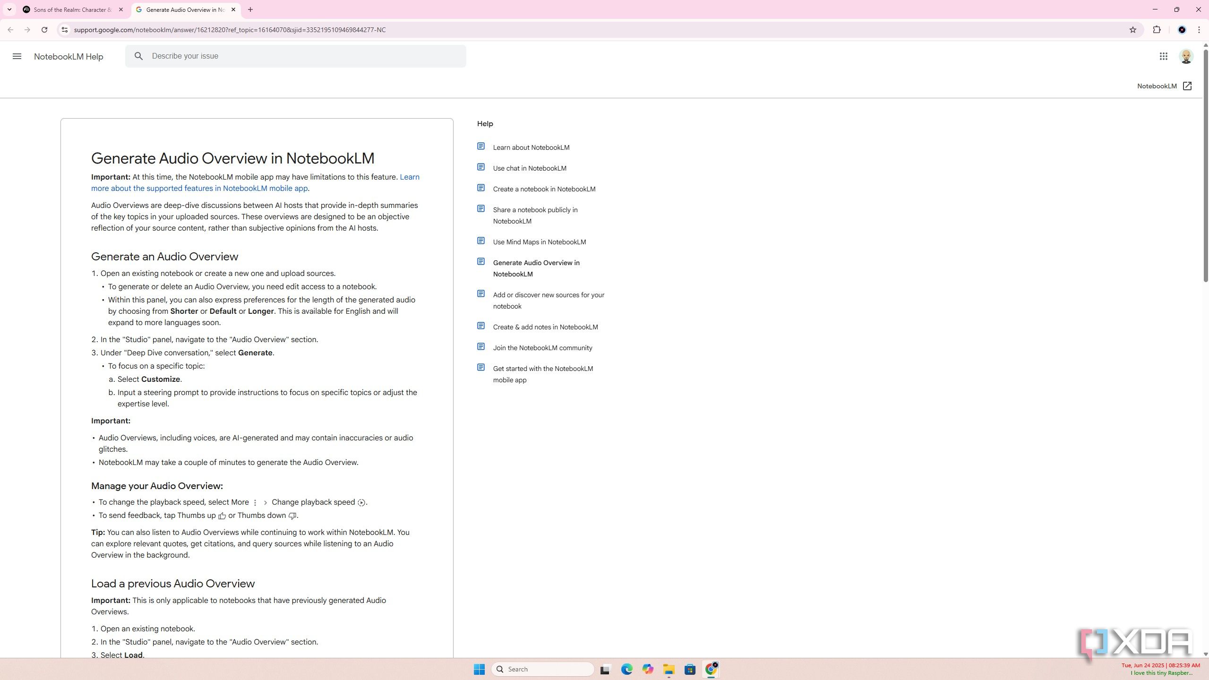The height and width of the screenshot is (680, 1209).
Task: Open Task View from the taskbar
Action: point(605,669)
